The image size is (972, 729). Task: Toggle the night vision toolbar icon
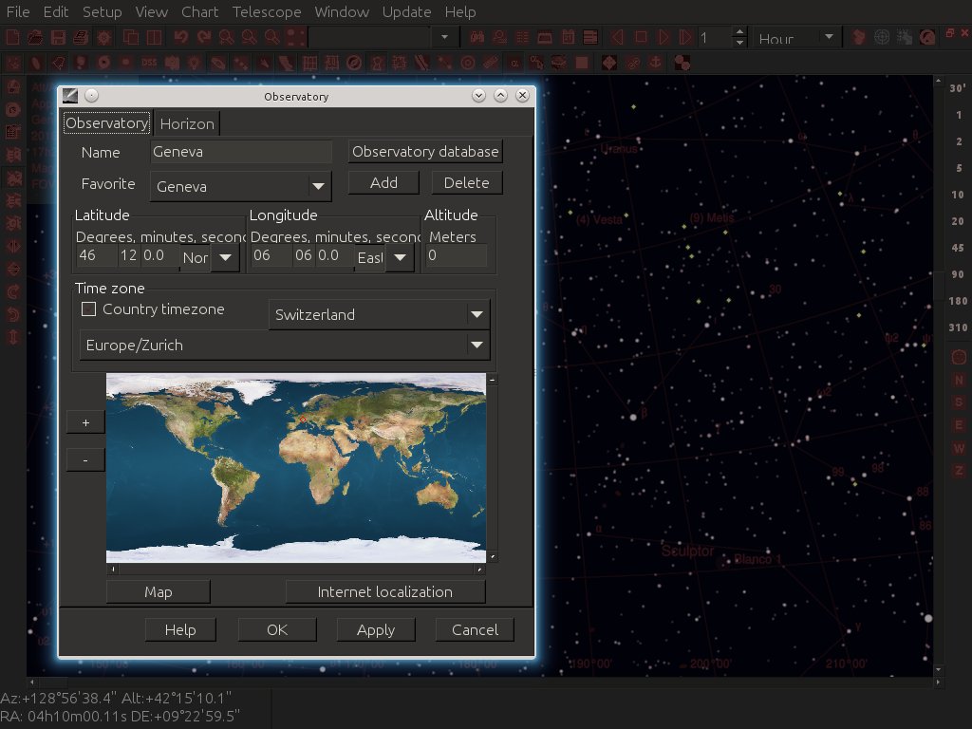pos(103,37)
